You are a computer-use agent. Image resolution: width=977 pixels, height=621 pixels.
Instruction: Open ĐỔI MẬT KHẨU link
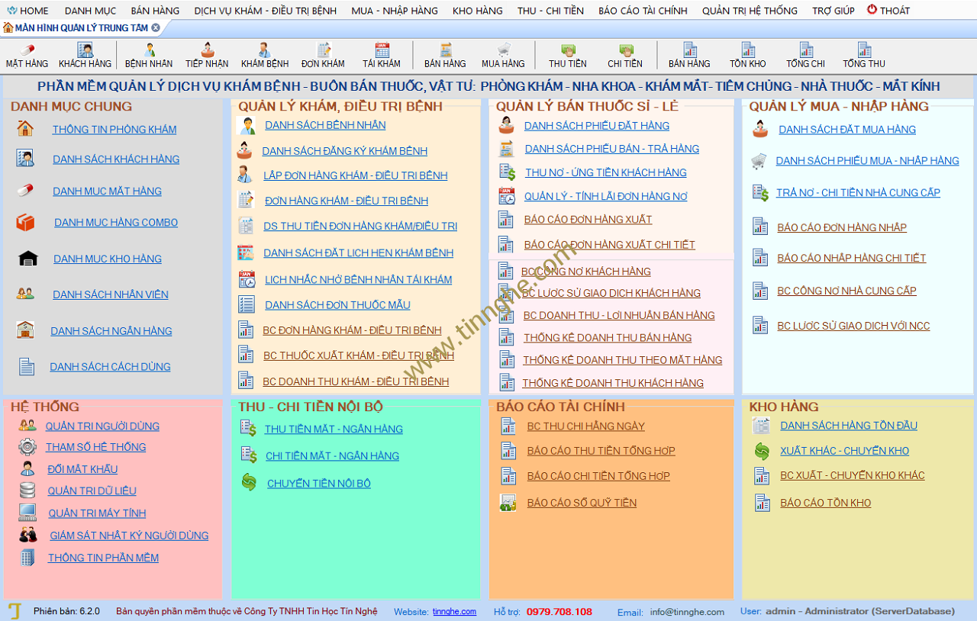click(82, 469)
